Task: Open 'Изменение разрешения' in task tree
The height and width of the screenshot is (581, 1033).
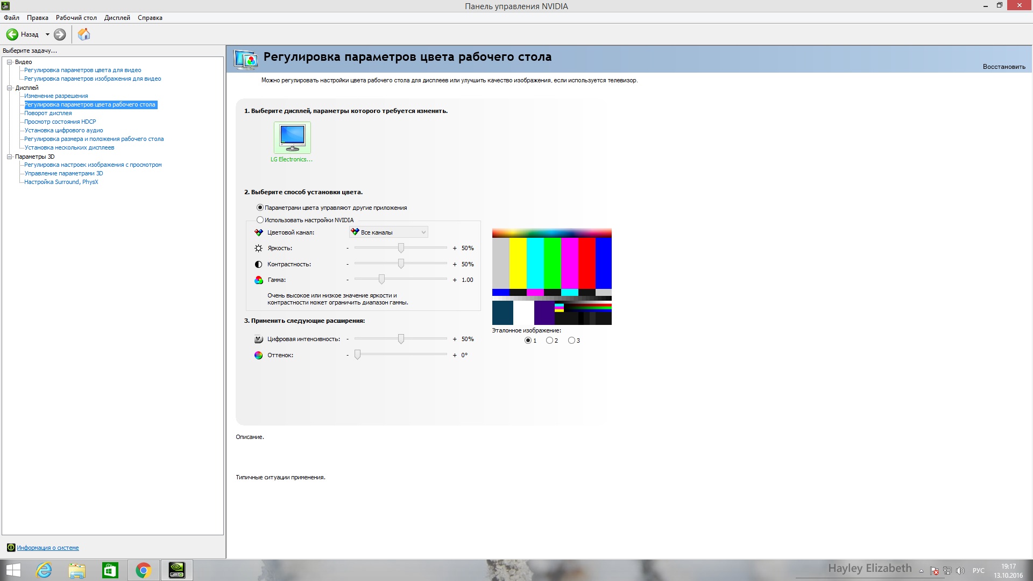Action: (x=56, y=96)
